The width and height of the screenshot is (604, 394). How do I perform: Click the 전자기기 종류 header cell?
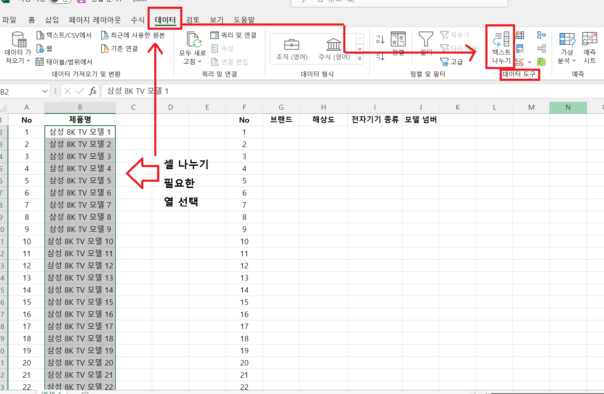[375, 120]
